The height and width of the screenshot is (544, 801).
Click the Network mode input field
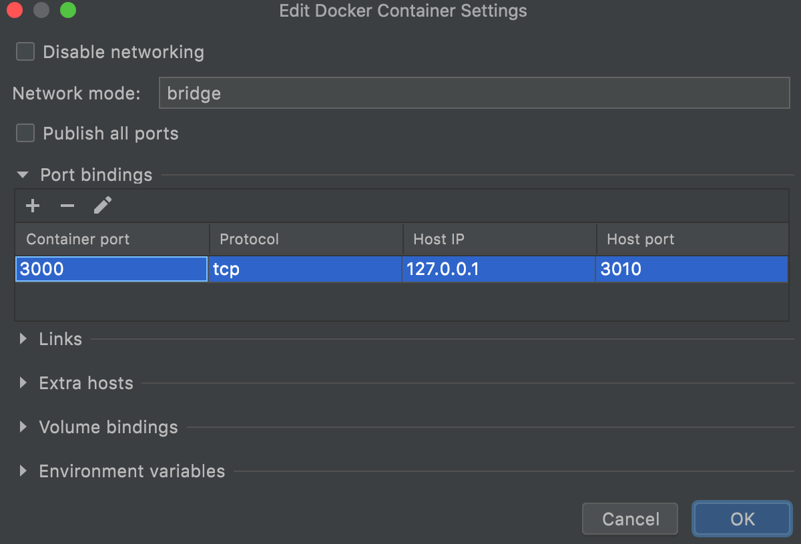(474, 93)
